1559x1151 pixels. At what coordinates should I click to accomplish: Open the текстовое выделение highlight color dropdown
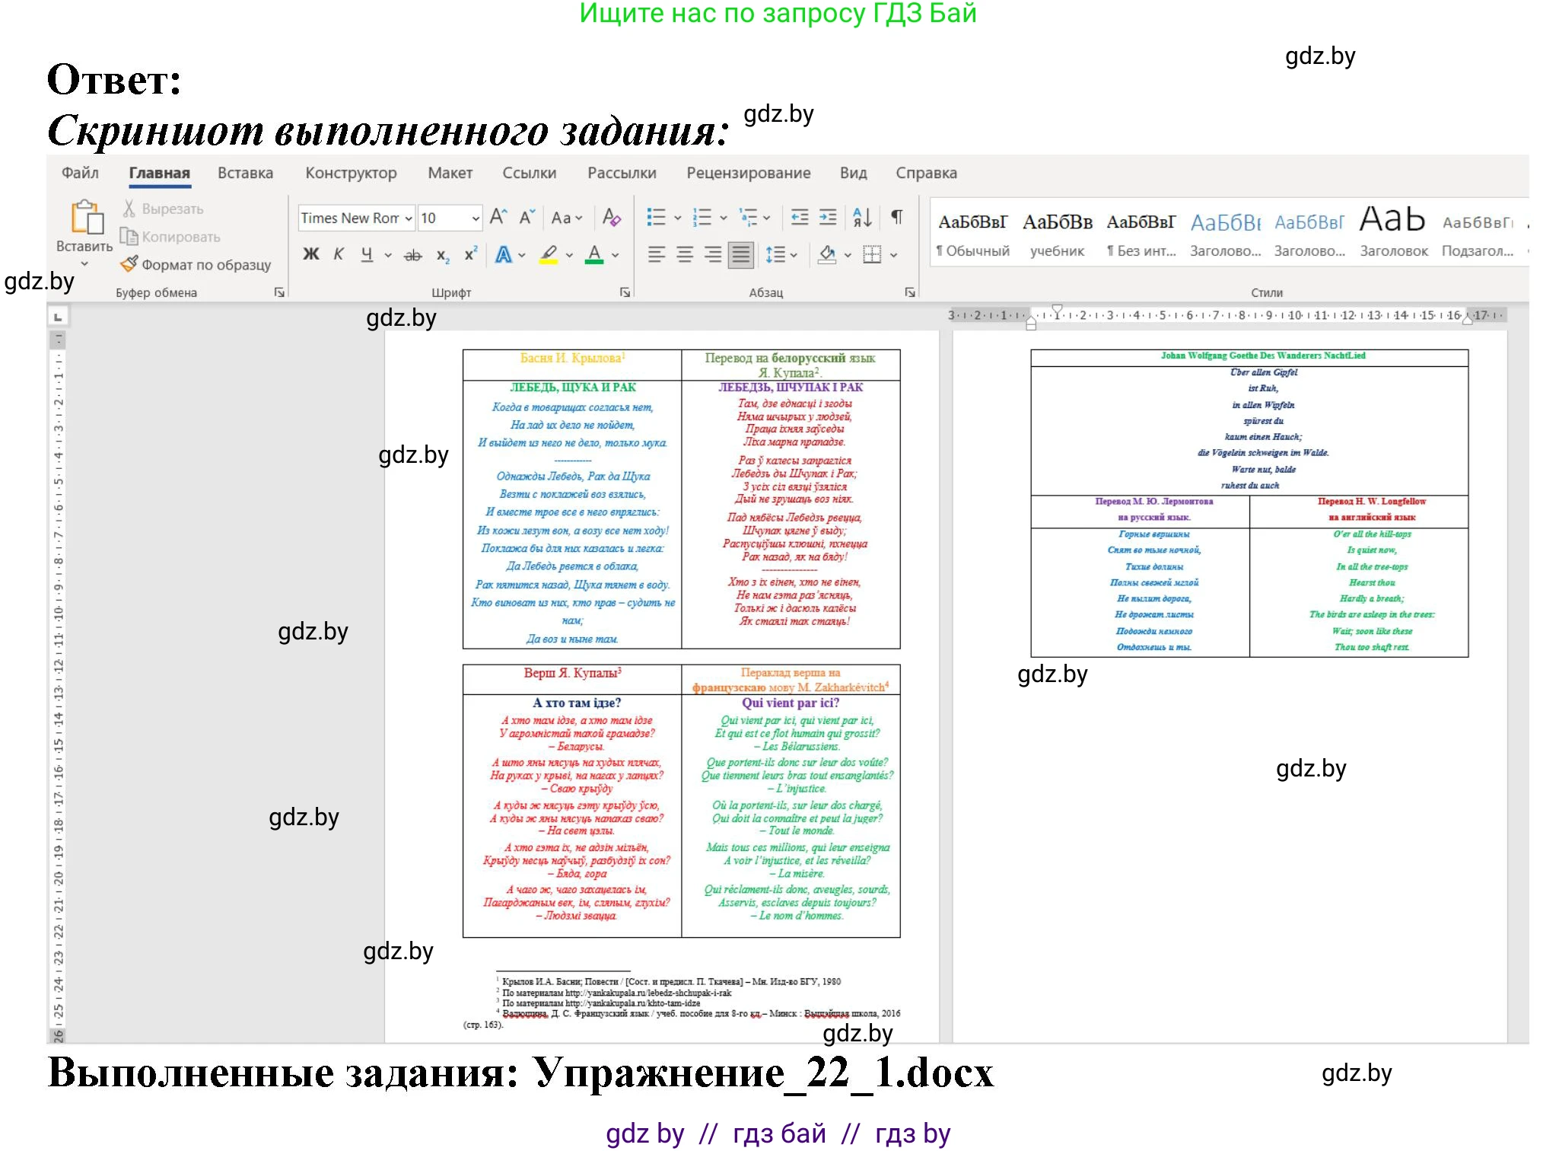(x=568, y=255)
